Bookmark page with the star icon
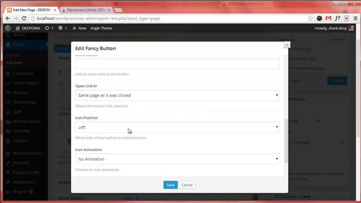Image resolution: width=361 pixels, height=203 pixels. 310,19
